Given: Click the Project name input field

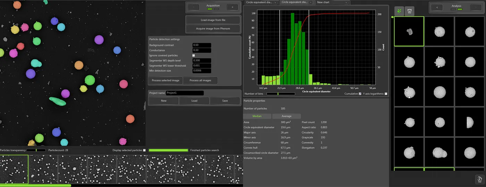Looking at the screenshot, I should point(185,93).
